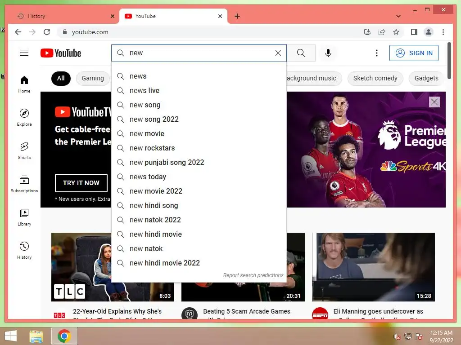
Task: Click the ESPN channel avatar
Action: click(x=320, y=314)
